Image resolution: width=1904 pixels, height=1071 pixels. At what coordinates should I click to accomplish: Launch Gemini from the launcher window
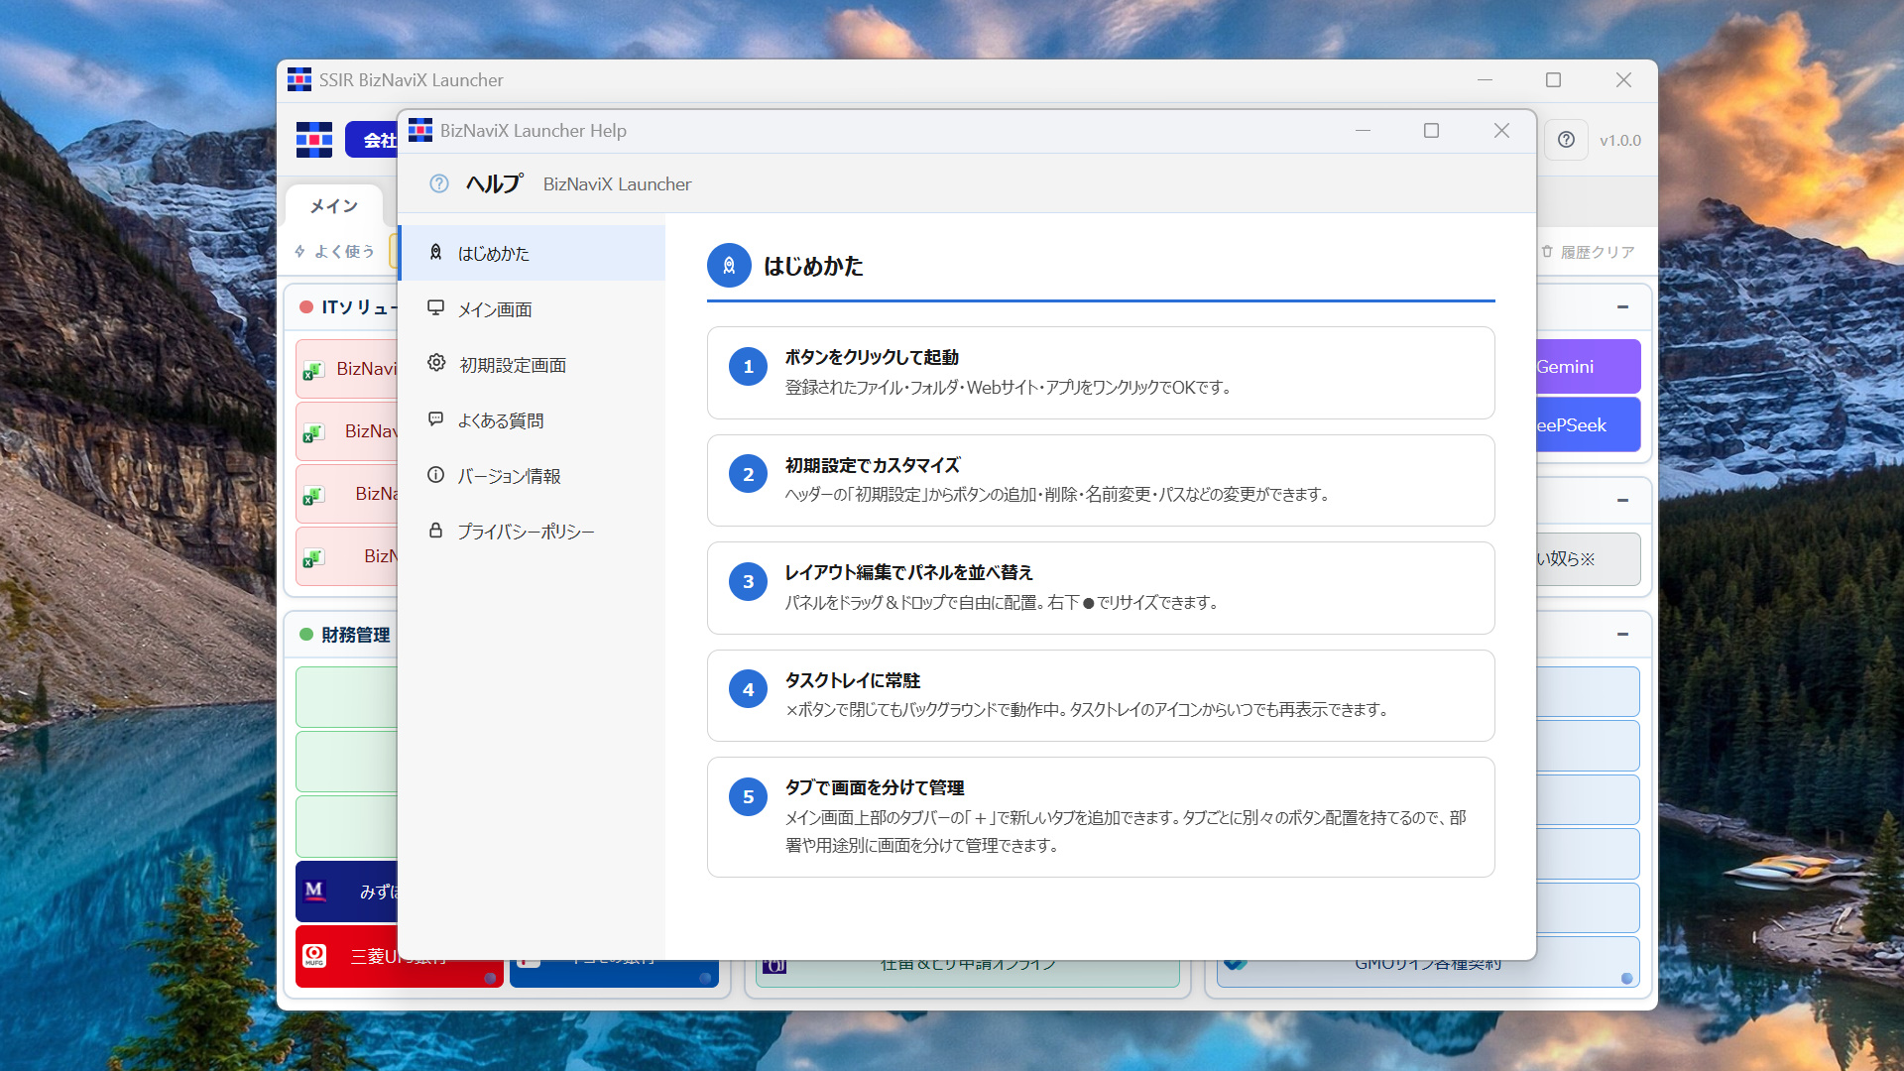[1588, 367]
